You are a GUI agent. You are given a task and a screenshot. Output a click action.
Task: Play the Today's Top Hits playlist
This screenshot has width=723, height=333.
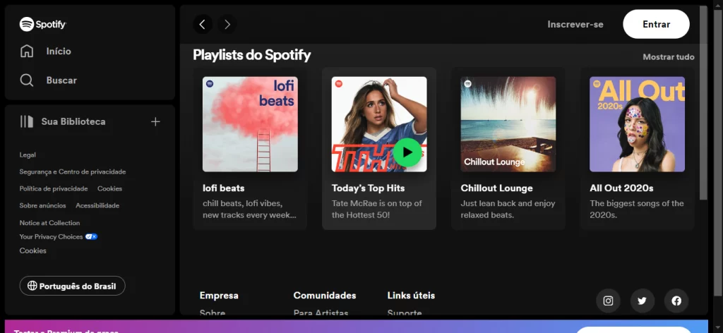click(x=407, y=152)
